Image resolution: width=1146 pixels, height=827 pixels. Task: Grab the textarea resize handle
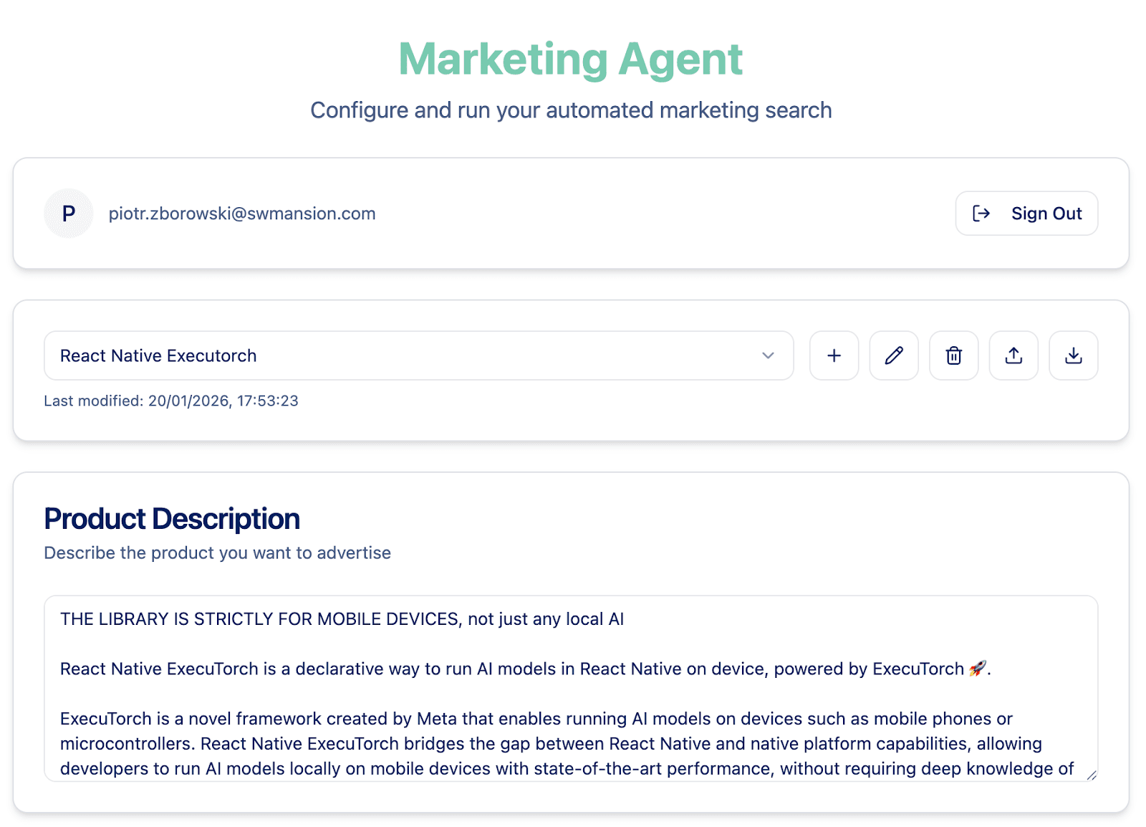coord(1091,775)
